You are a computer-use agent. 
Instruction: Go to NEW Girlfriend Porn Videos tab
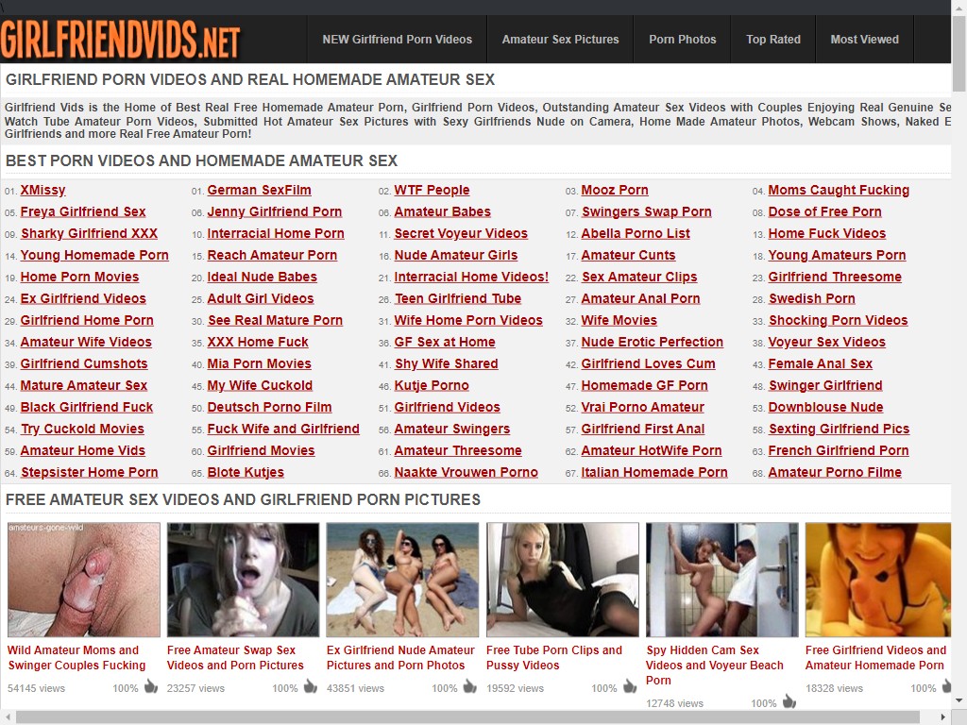click(x=397, y=40)
